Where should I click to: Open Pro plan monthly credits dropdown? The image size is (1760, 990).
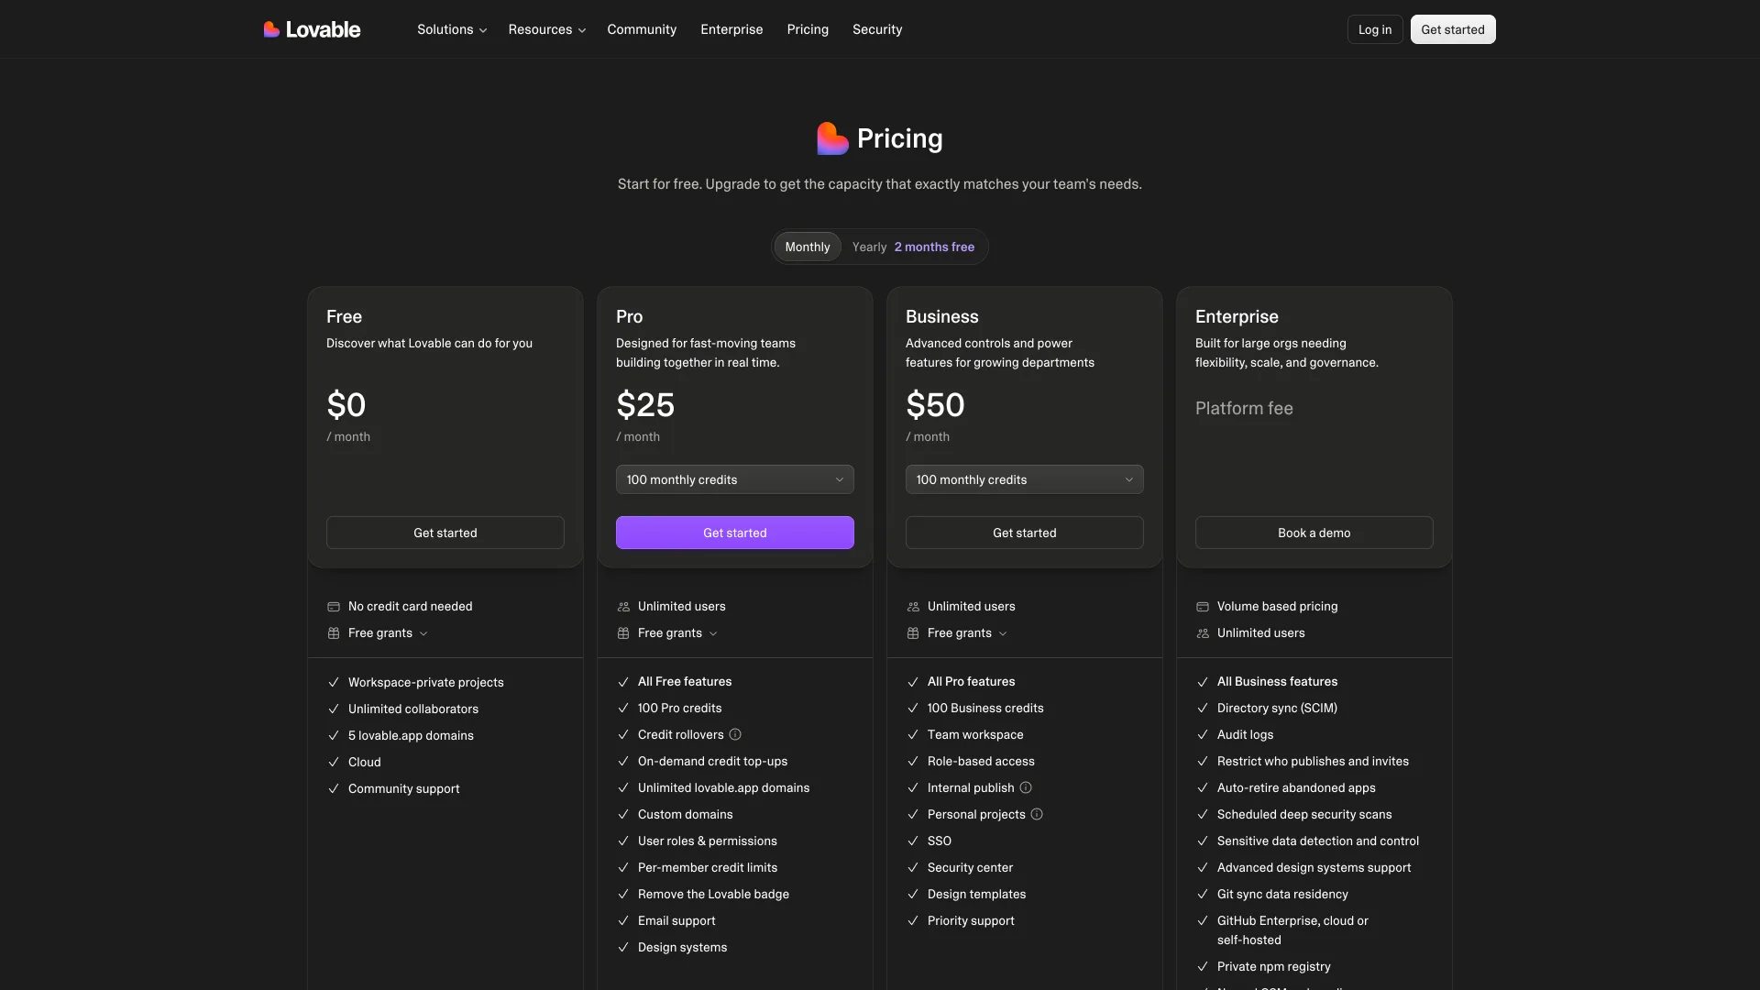(735, 479)
